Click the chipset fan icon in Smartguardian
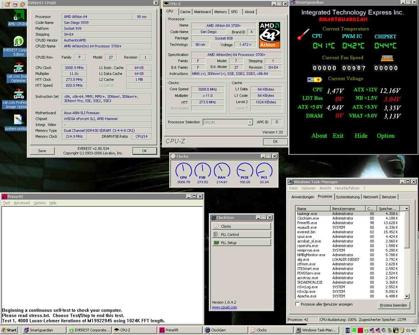Screen dimensions: 419x335 pos(387,58)
